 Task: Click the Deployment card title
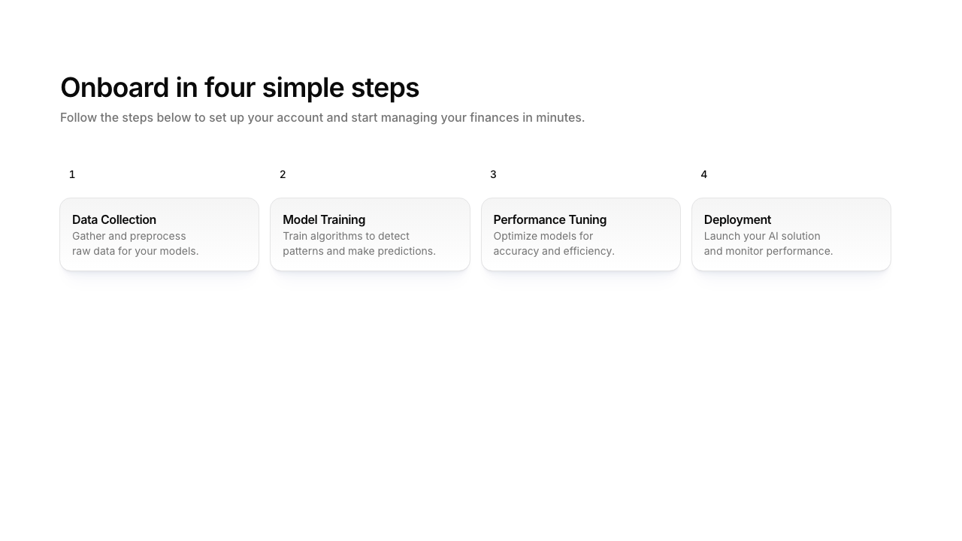tap(737, 219)
